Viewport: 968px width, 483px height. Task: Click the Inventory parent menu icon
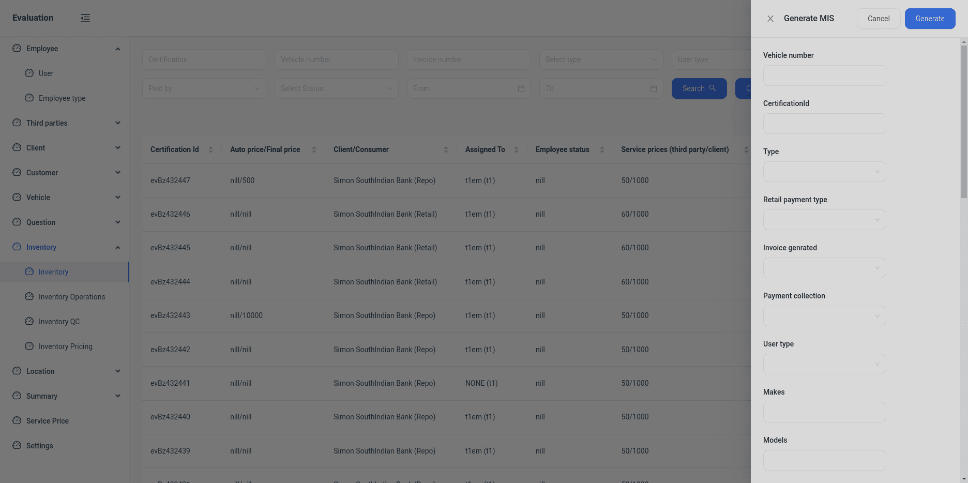17,247
